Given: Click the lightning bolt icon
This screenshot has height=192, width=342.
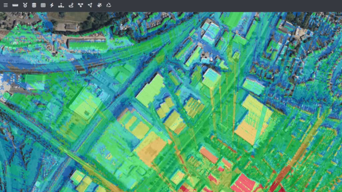Looking at the screenshot, I should click(x=52, y=5).
